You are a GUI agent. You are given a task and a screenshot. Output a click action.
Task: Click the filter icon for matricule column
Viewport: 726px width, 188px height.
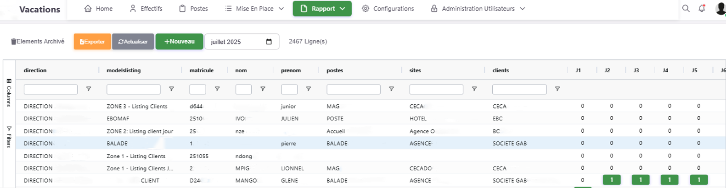(x=217, y=89)
